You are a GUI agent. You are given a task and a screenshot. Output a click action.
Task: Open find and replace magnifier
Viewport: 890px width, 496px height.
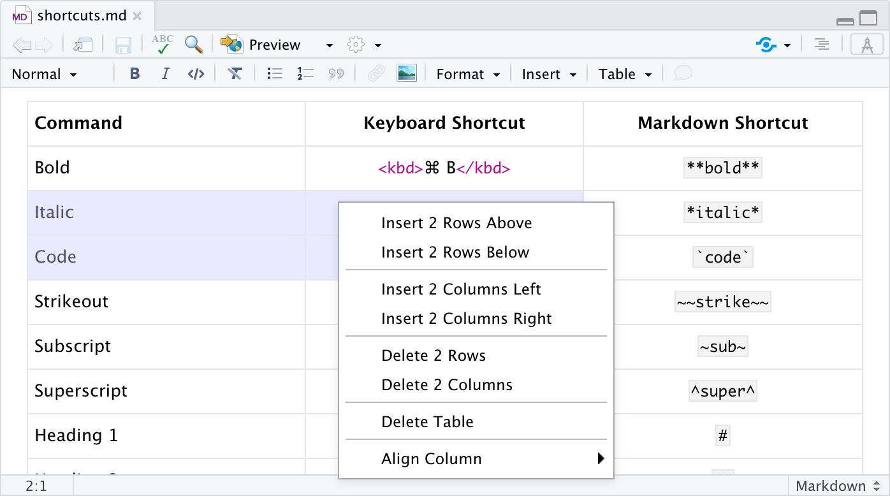tap(193, 45)
